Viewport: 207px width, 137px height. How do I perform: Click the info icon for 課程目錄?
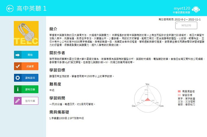(x=18, y=89)
